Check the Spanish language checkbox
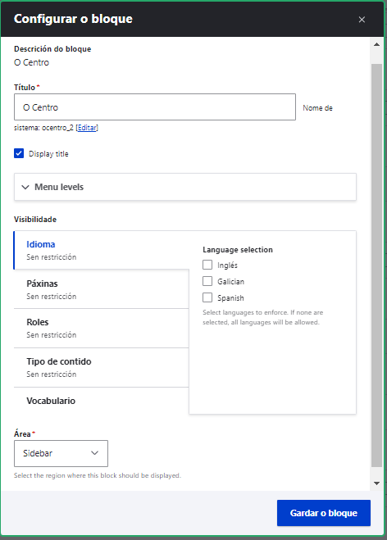The width and height of the screenshot is (387, 540). (207, 297)
